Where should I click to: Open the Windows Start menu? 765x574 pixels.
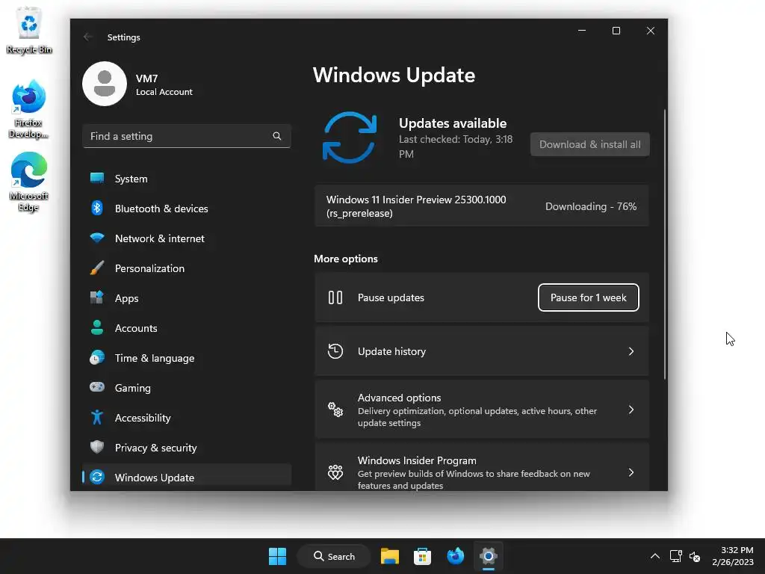pyautogui.click(x=278, y=556)
